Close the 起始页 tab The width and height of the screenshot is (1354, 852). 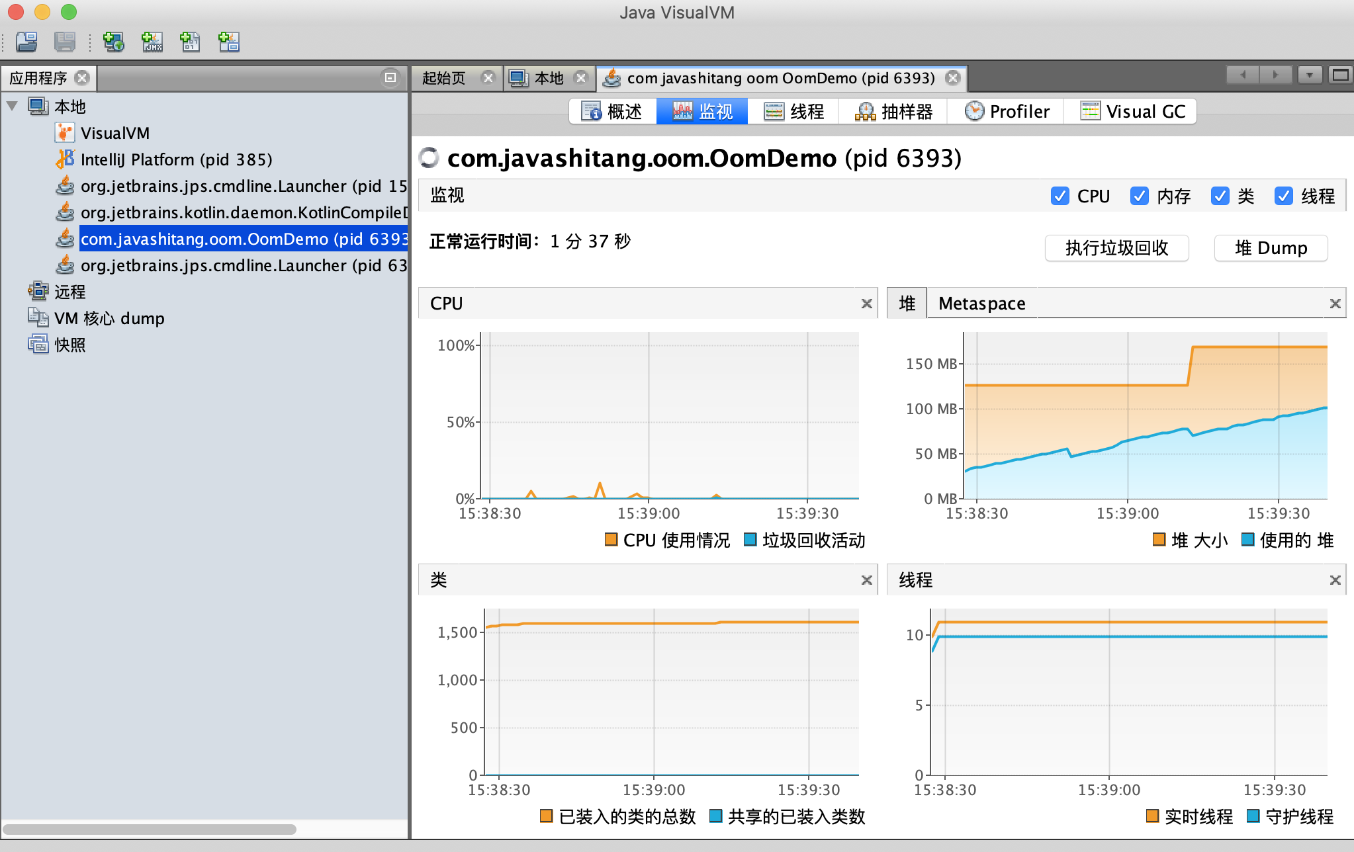pos(488,78)
